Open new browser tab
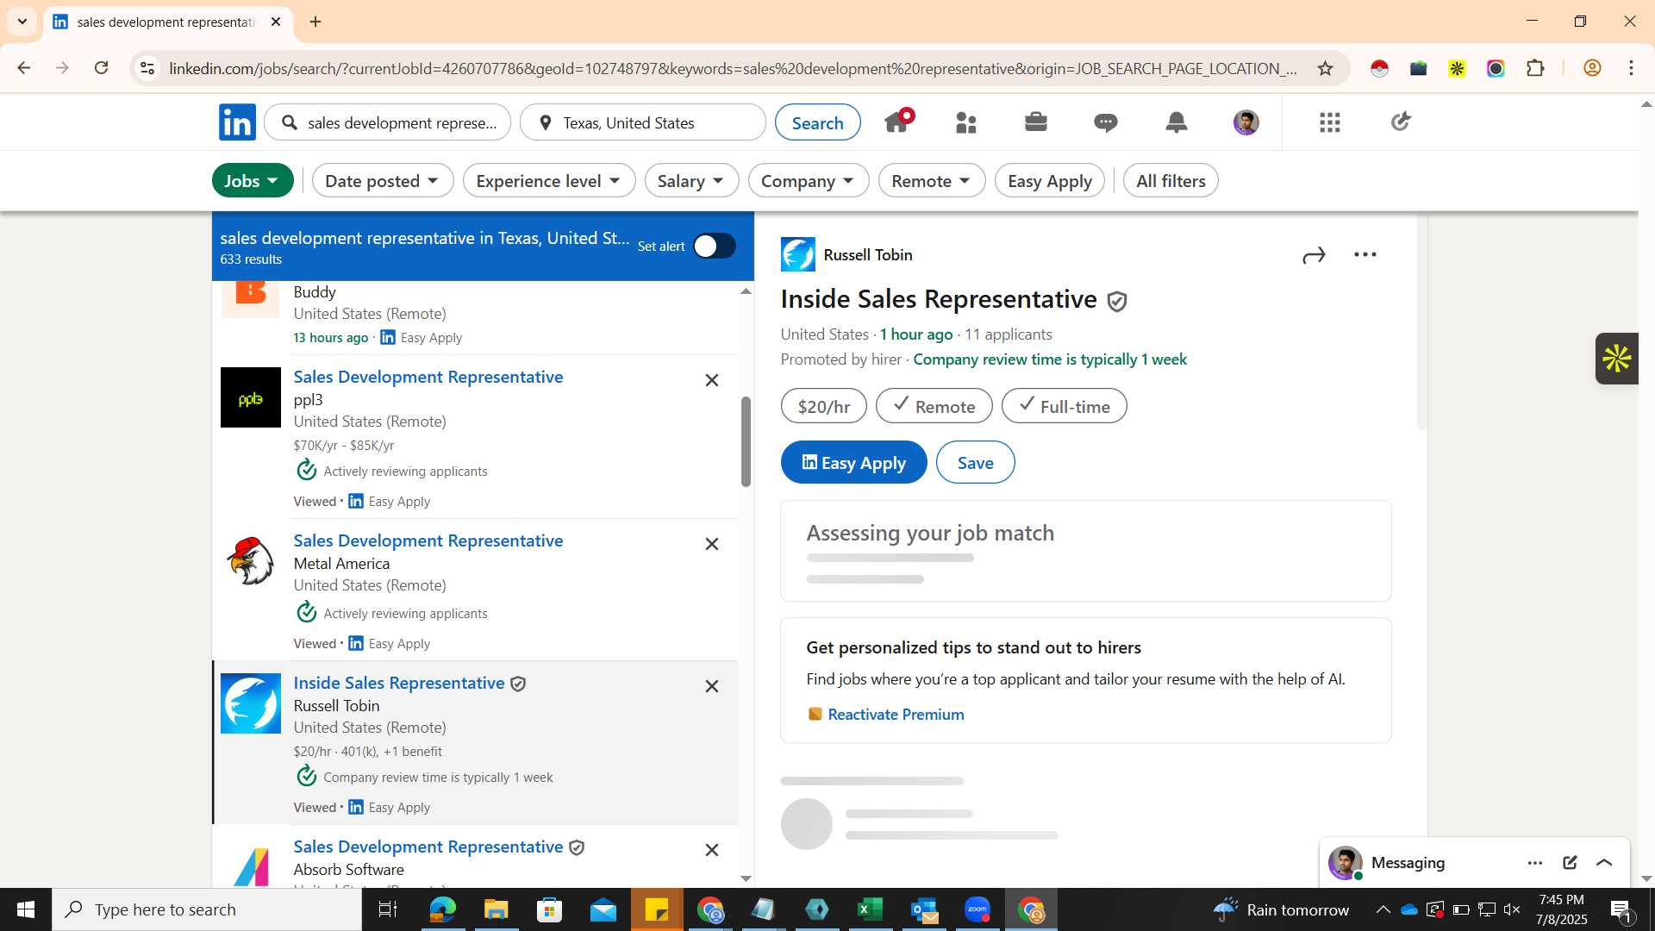 point(315,22)
